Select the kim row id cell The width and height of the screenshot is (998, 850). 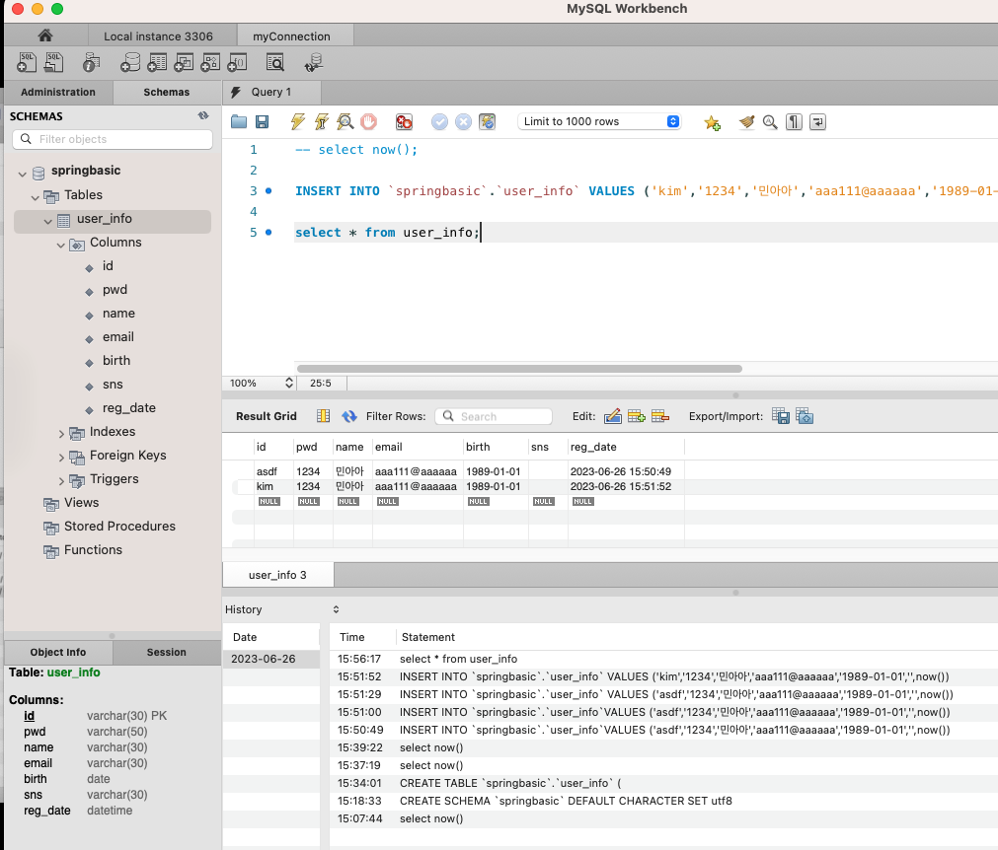[273, 486]
